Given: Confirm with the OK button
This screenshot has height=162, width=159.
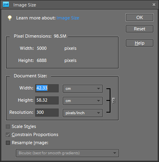Looking at the screenshot, I should pyautogui.click(x=140, y=17).
